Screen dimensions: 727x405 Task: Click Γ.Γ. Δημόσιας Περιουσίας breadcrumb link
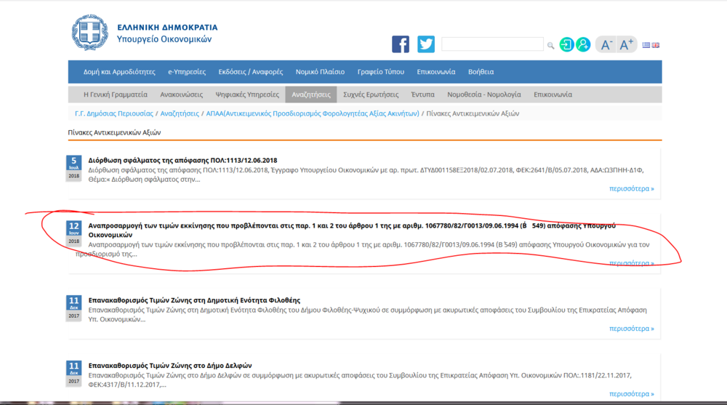[114, 113]
